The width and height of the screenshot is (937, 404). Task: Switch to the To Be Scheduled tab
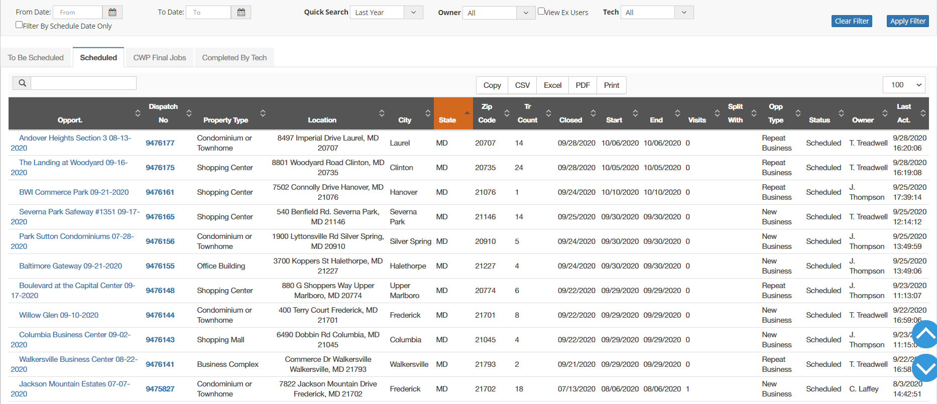36,58
